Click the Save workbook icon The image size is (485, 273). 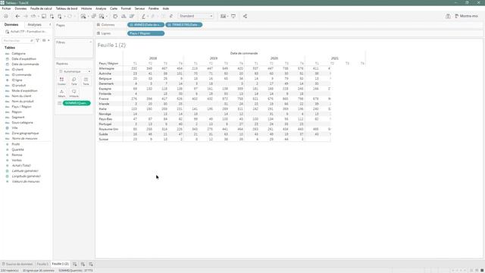point(44,16)
